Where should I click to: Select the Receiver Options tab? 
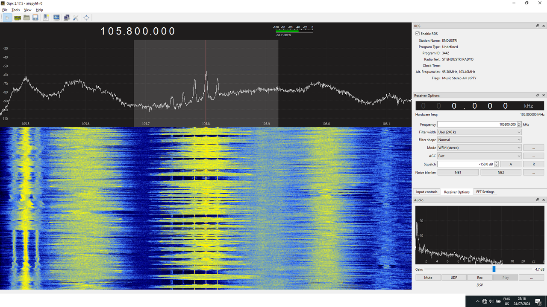click(x=456, y=192)
